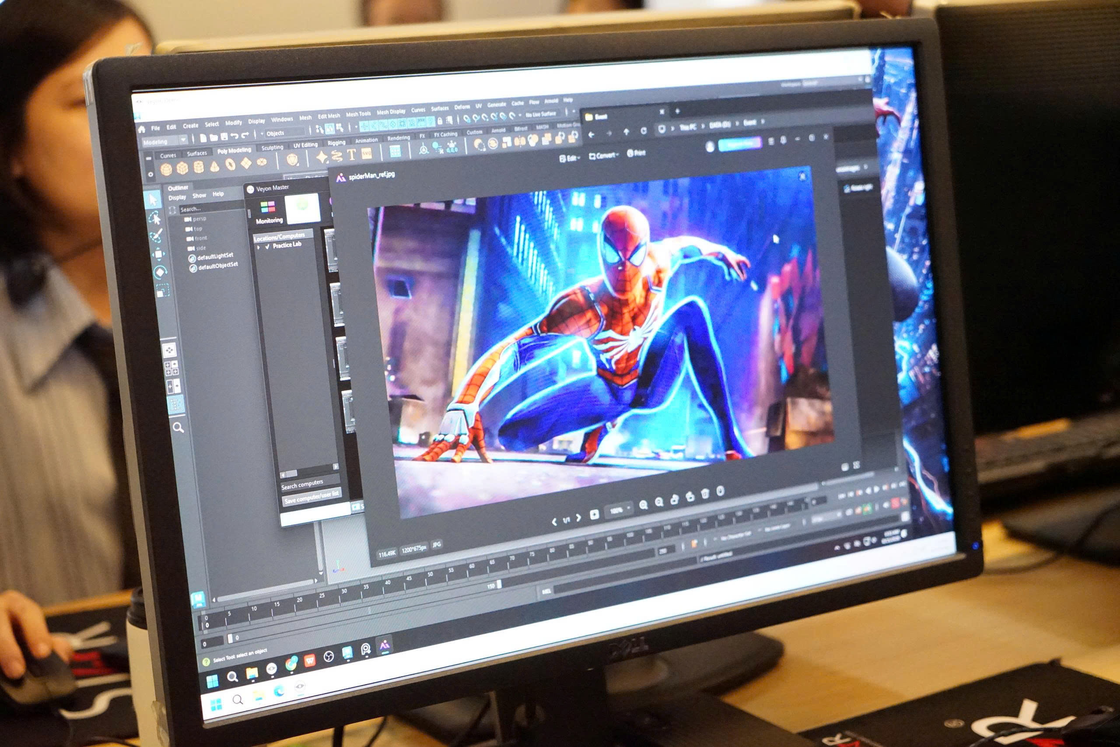Select the persp camera in Outliner

coord(196,219)
